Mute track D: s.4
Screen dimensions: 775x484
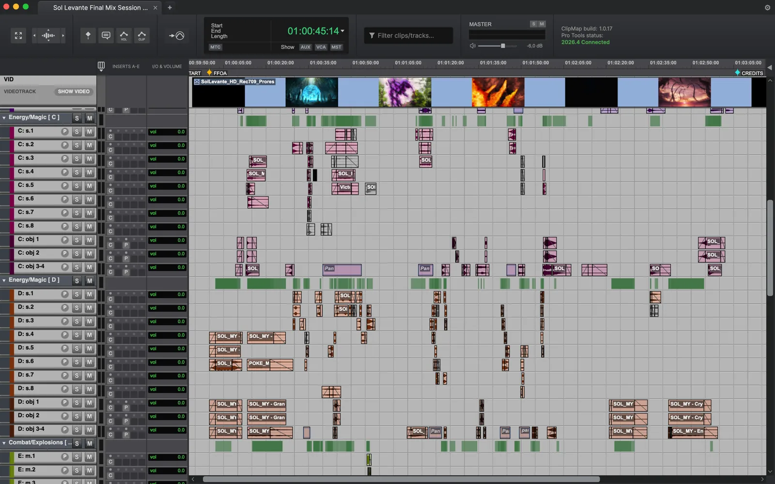(89, 335)
